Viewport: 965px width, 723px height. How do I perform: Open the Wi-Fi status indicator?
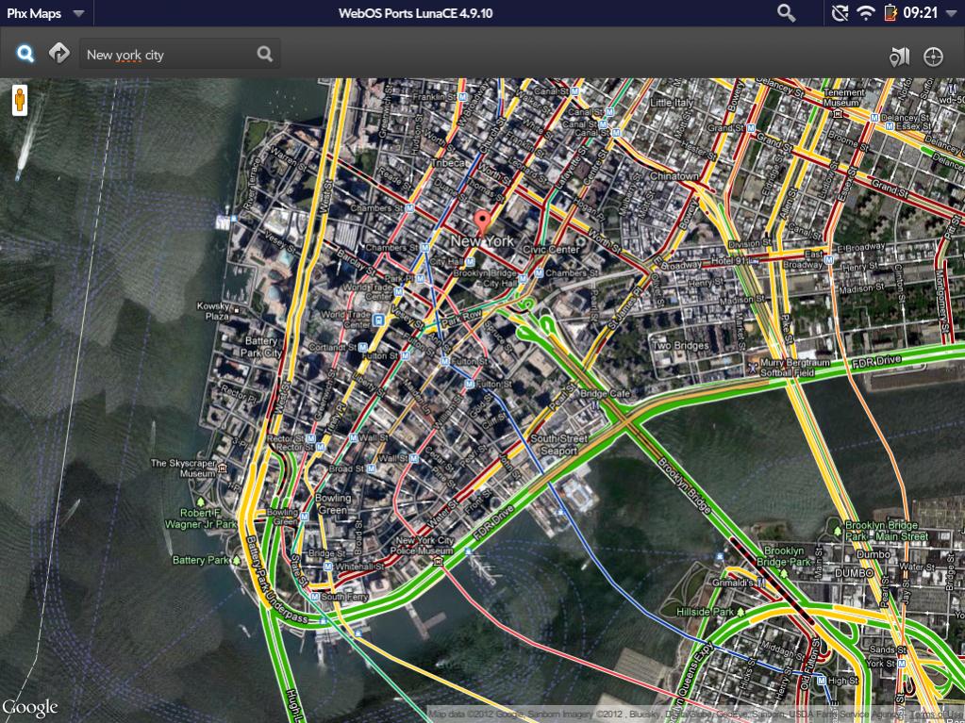(x=866, y=13)
